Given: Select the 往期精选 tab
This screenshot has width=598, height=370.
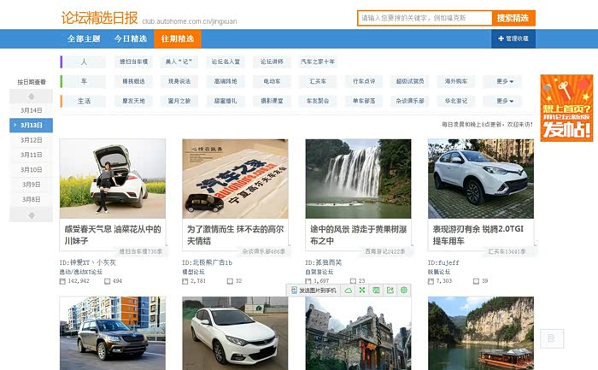Looking at the screenshot, I should (177, 38).
